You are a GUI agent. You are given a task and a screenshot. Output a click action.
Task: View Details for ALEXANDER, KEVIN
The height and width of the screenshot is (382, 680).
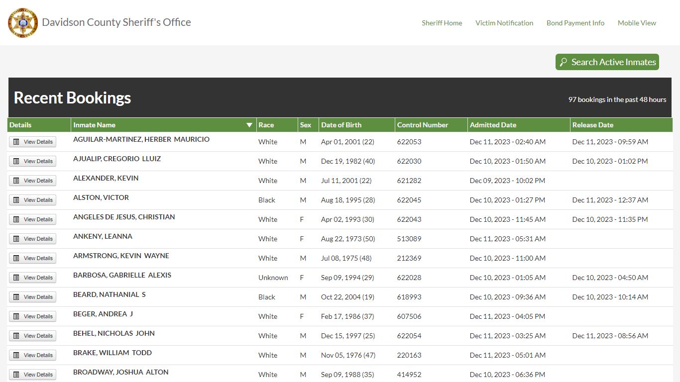(33, 181)
